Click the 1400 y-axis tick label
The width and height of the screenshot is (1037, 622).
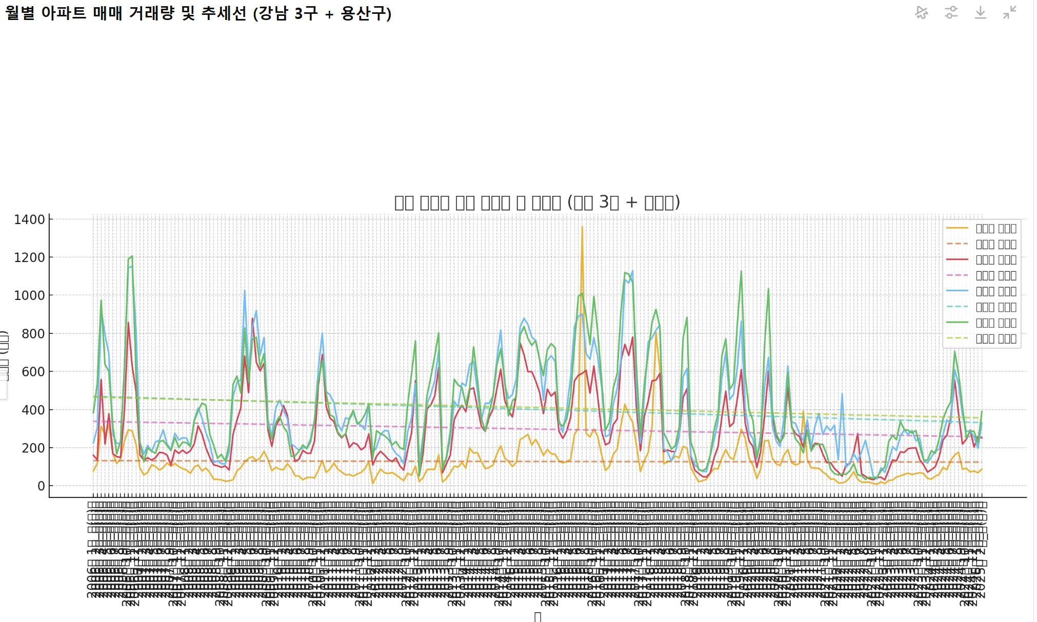(x=30, y=220)
